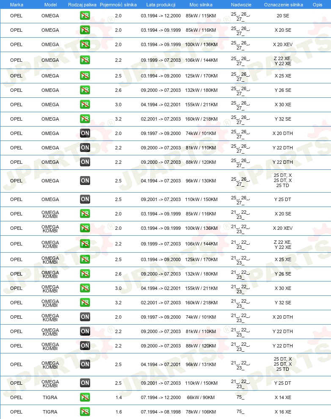331x419 pixels.
Task: Select the 96kW / 130KM power cell
Action: point(201,181)
